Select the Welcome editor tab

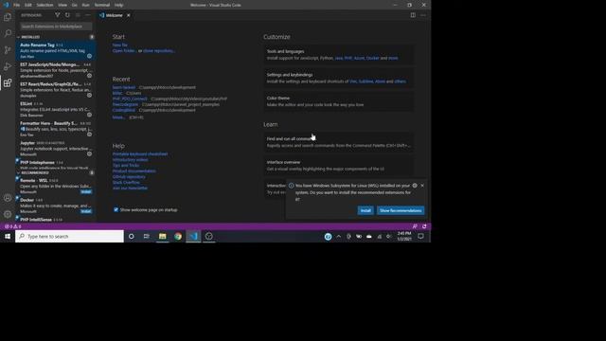coord(115,15)
